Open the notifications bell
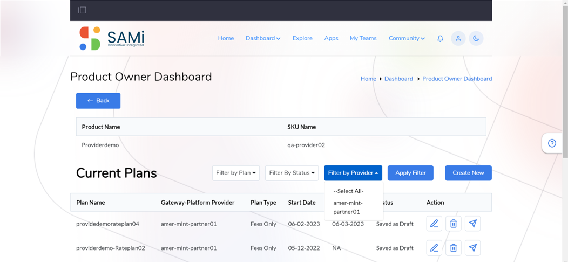 click(440, 38)
